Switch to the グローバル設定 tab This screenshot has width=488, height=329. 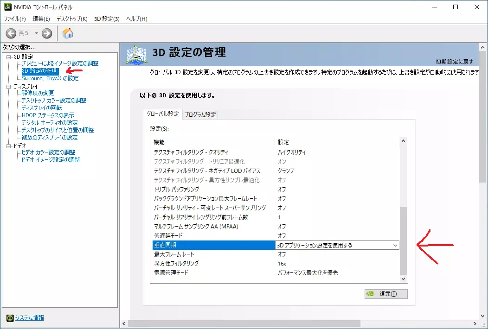point(163,114)
